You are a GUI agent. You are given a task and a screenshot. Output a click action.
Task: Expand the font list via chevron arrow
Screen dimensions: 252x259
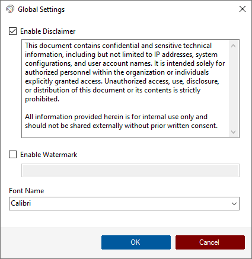click(x=234, y=203)
